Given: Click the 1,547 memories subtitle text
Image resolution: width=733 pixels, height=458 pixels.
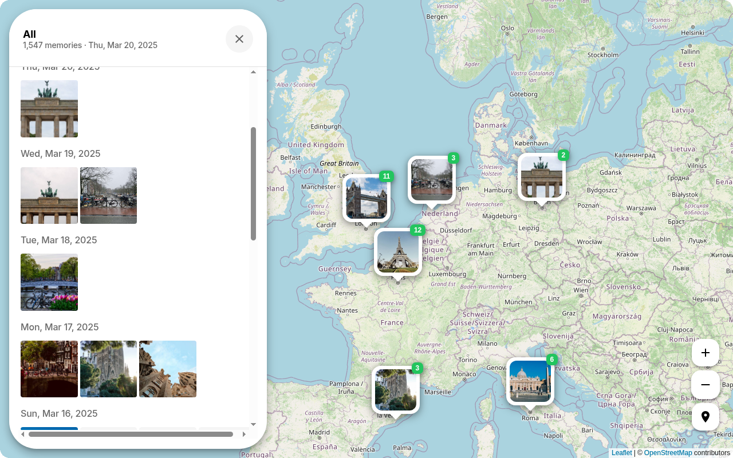Looking at the screenshot, I should point(90,45).
